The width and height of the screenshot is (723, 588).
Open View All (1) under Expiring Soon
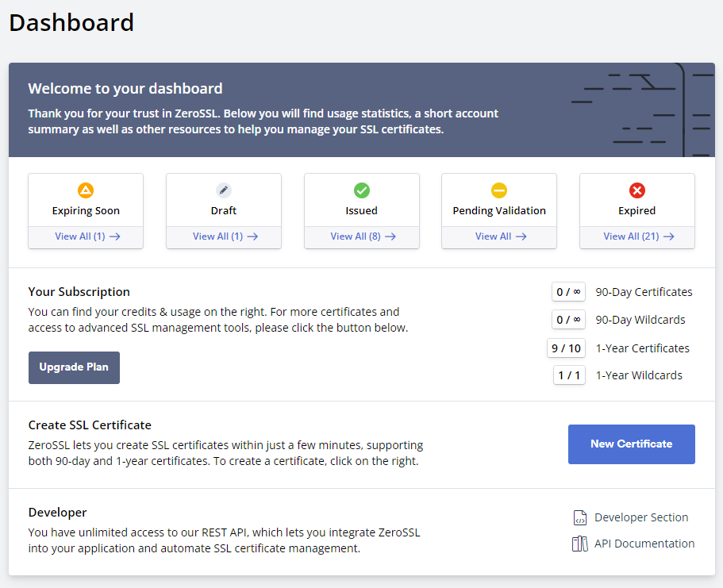pyautogui.click(x=87, y=236)
